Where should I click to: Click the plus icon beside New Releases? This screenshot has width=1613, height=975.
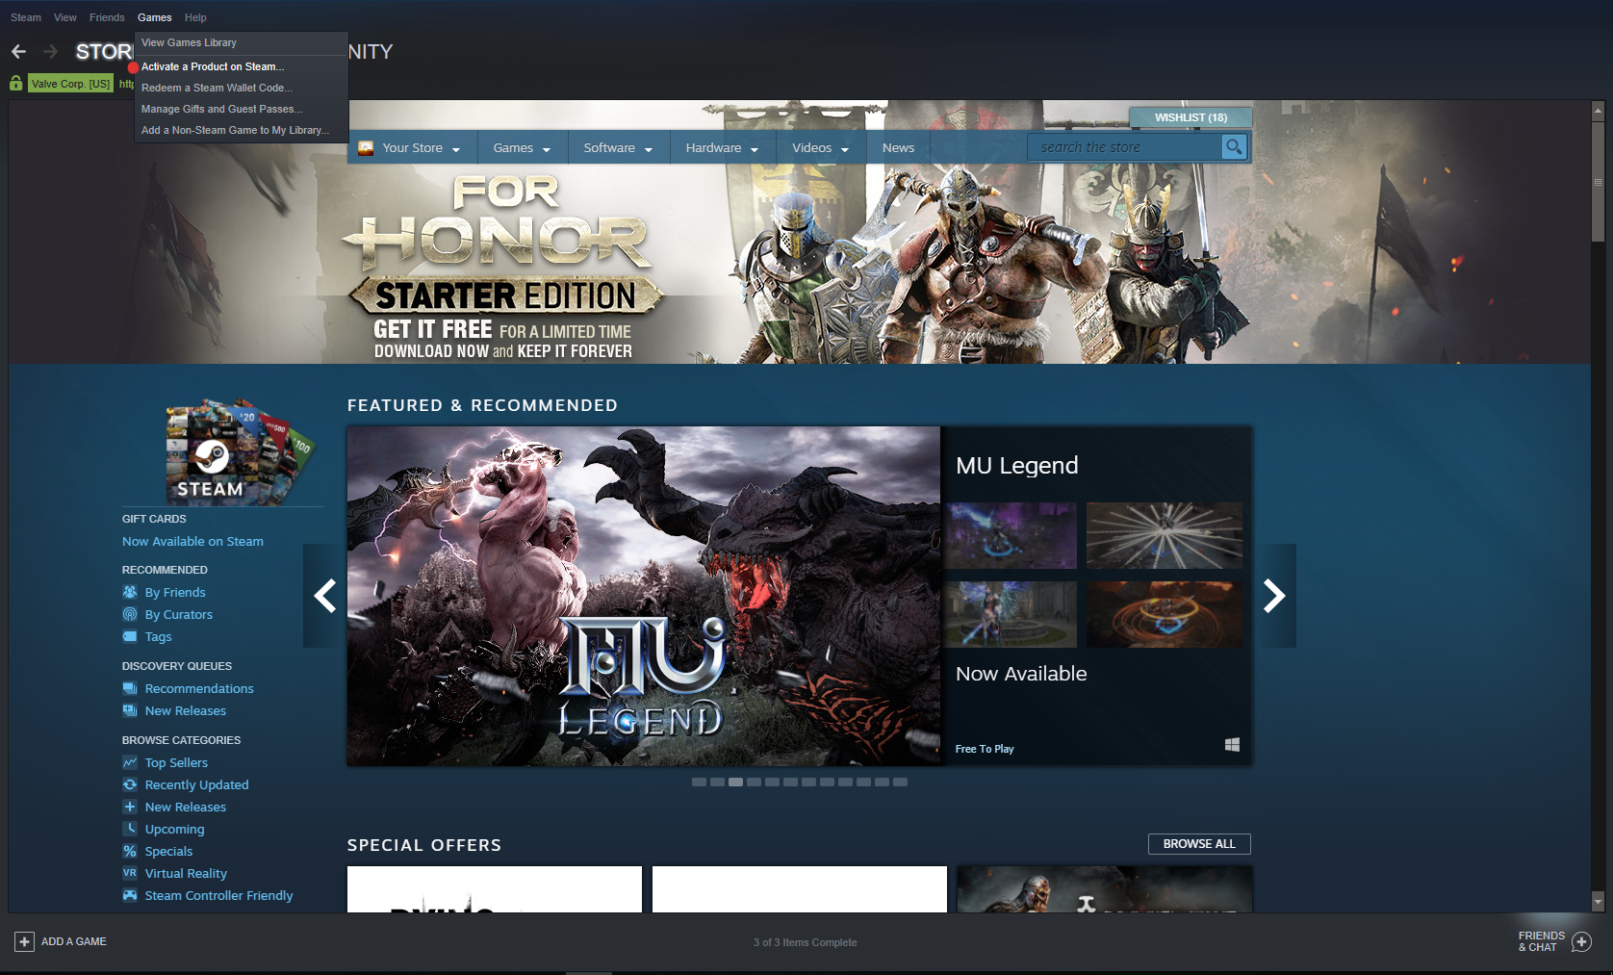130,807
